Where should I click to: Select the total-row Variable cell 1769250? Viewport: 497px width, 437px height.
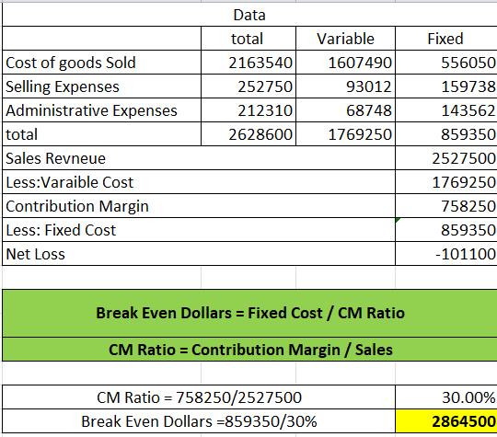[345, 134]
